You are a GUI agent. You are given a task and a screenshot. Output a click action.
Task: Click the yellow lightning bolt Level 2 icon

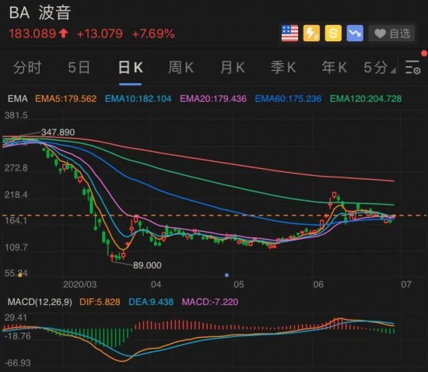click(x=311, y=33)
